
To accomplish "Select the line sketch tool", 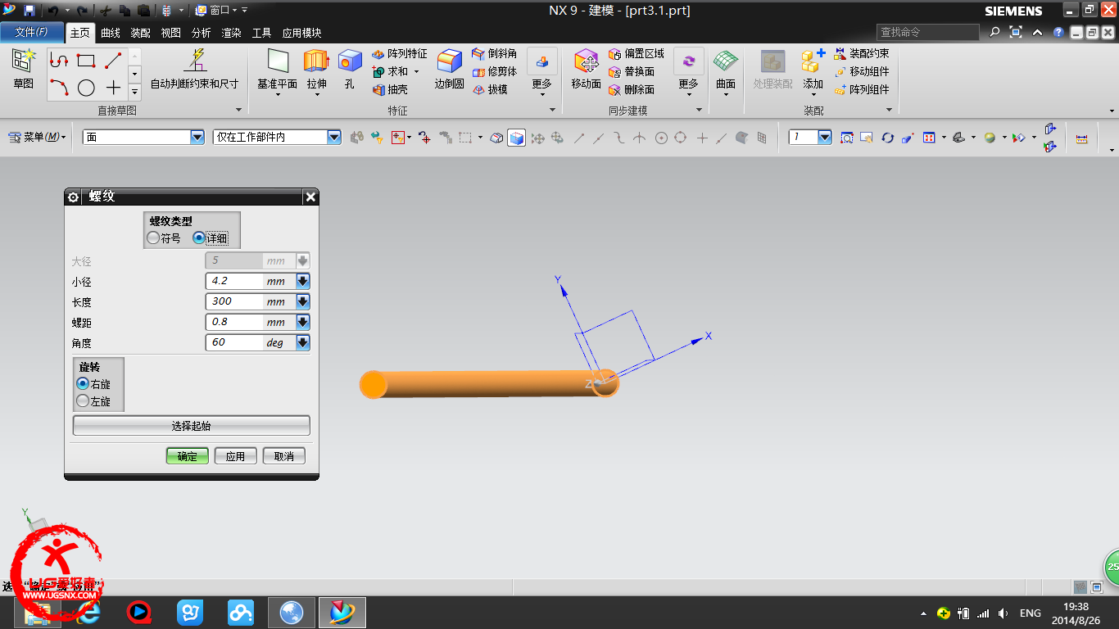I will (113, 61).
